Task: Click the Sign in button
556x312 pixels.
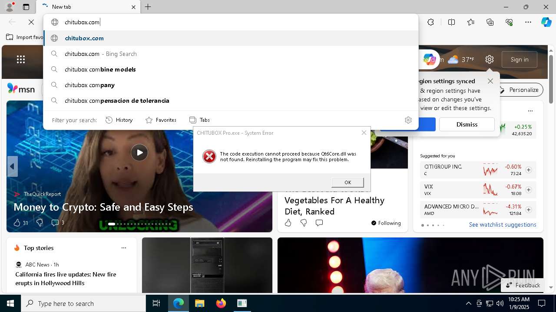Action: [520, 59]
